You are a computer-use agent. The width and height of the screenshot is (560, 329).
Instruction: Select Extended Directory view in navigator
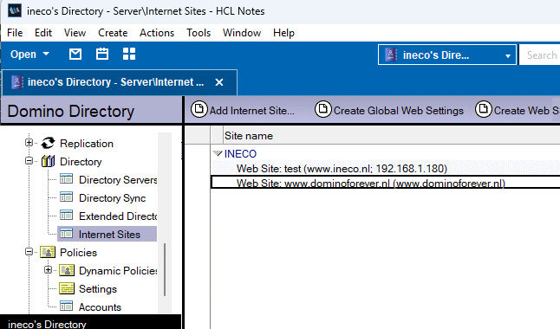click(118, 216)
